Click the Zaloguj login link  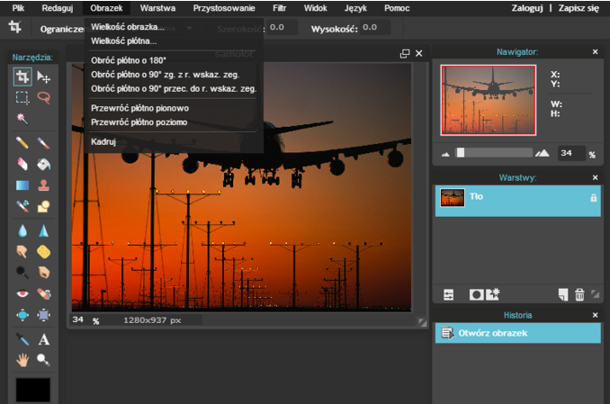[x=527, y=7]
